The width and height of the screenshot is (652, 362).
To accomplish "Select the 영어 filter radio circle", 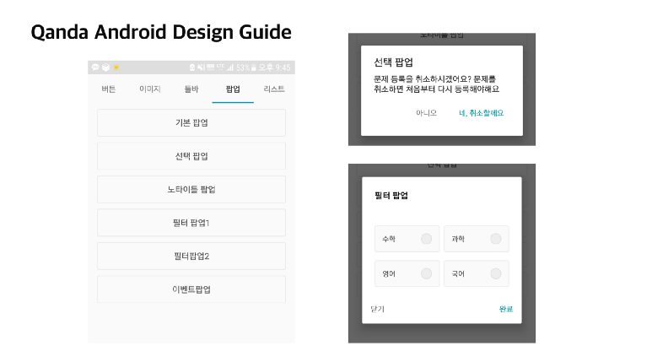I will coord(426,273).
